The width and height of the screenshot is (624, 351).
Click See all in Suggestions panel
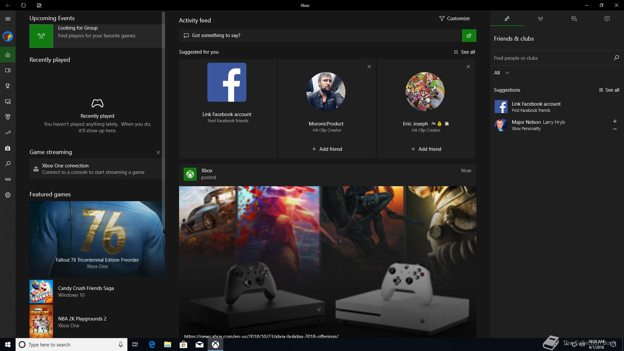(609, 90)
